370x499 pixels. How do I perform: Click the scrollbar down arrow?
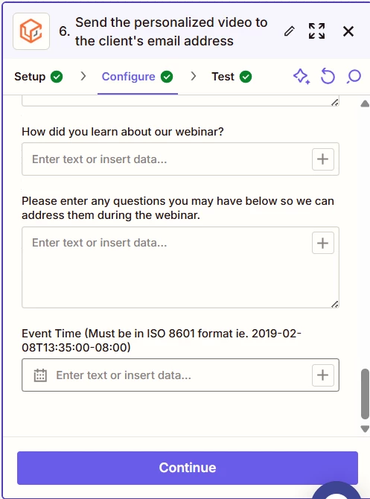coord(365,429)
